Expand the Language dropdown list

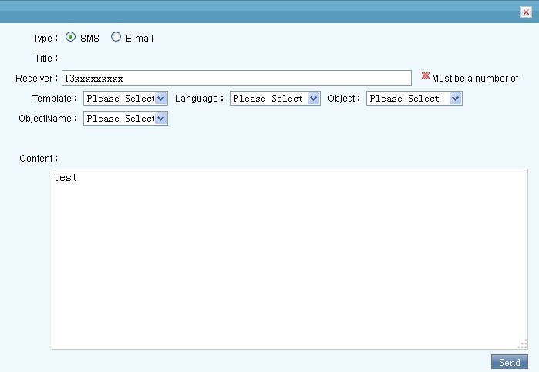point(275,99)
